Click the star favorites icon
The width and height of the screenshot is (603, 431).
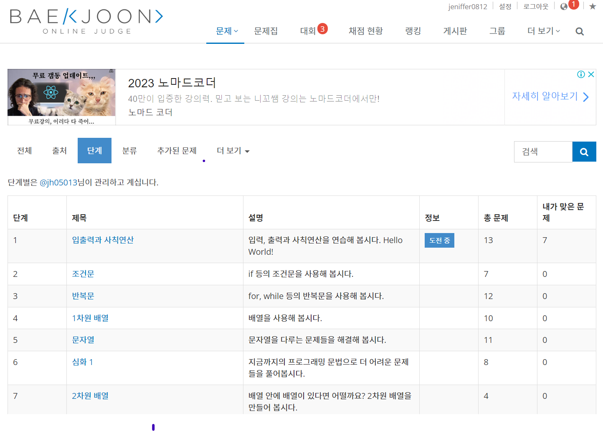tap(593, 7)
